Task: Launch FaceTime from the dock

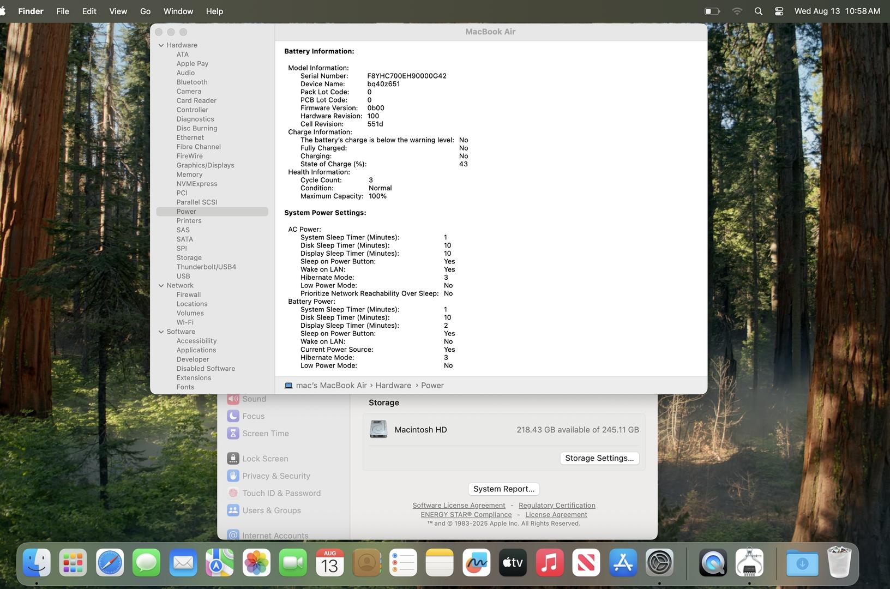Action: point(293,562)
